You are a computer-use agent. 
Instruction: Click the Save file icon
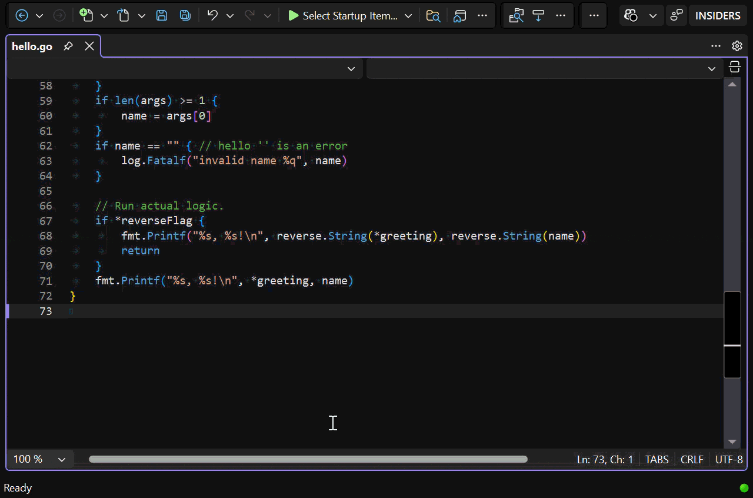[x=162, y=16]
